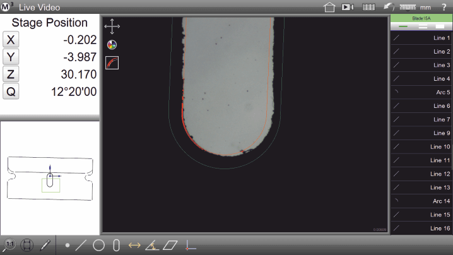Toggle the crosshair pan control
This screenshot has height=255, width=453.
coord(112,27)
